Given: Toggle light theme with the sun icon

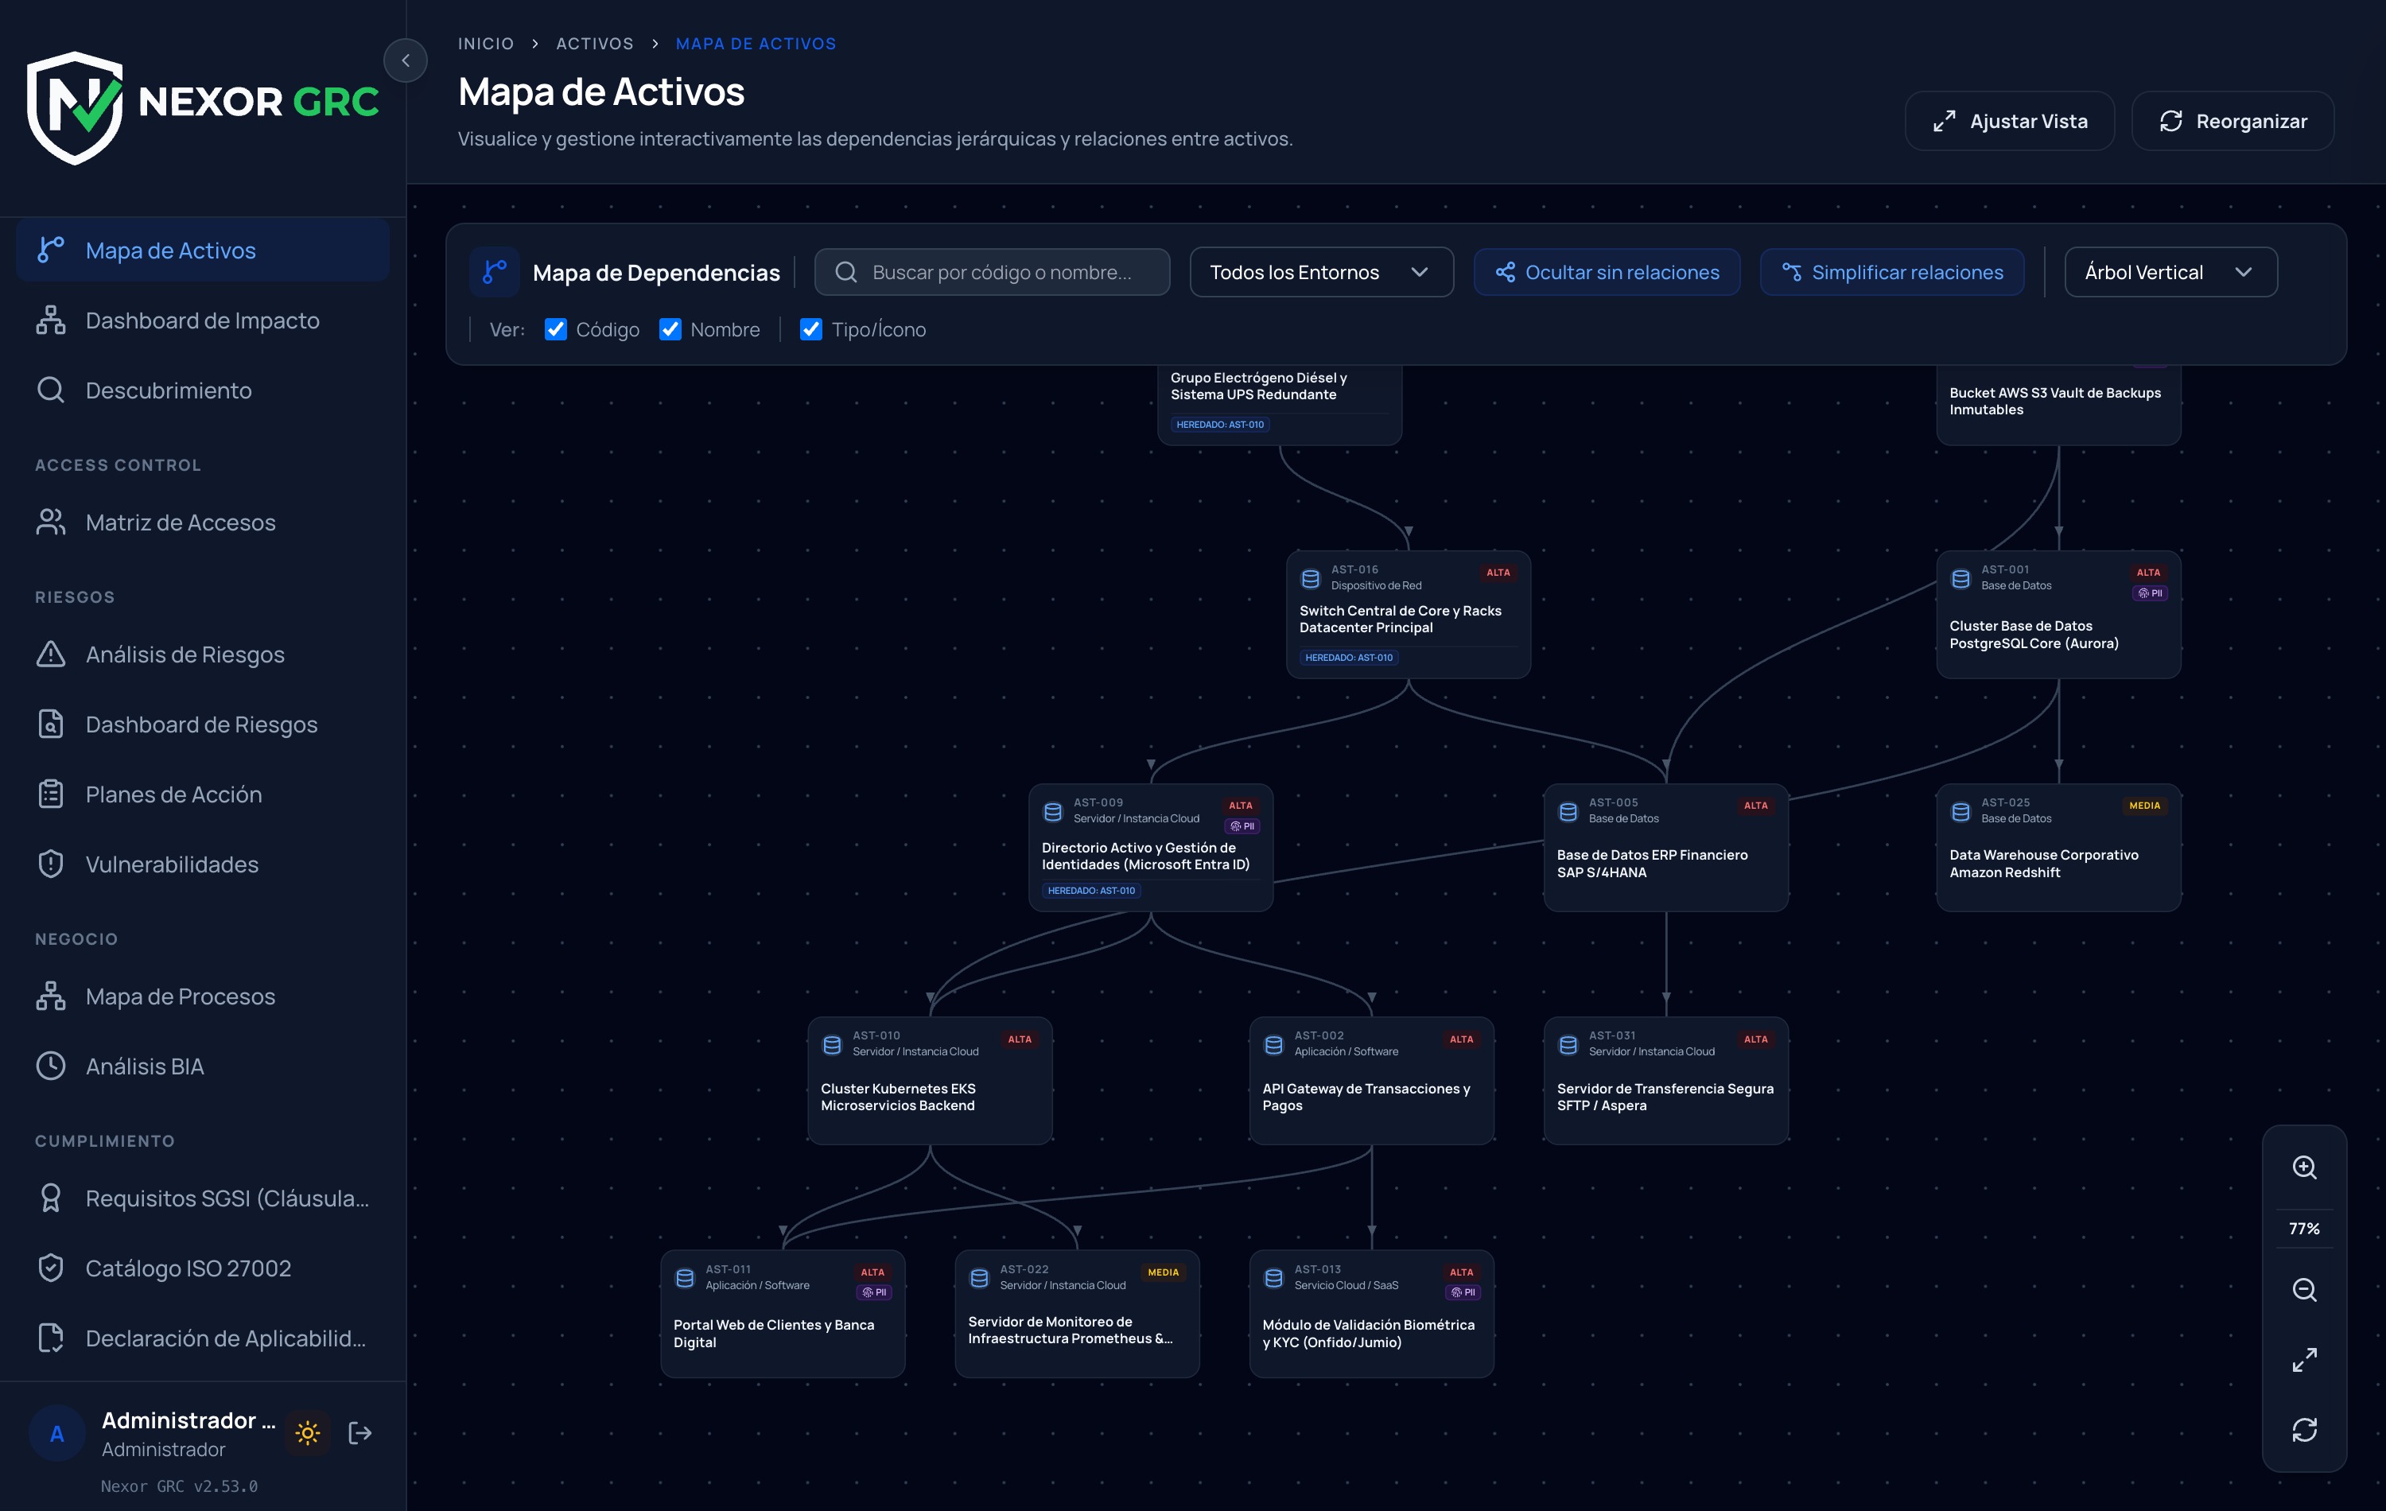Looking at the screenshot, I should [307, 1433].
